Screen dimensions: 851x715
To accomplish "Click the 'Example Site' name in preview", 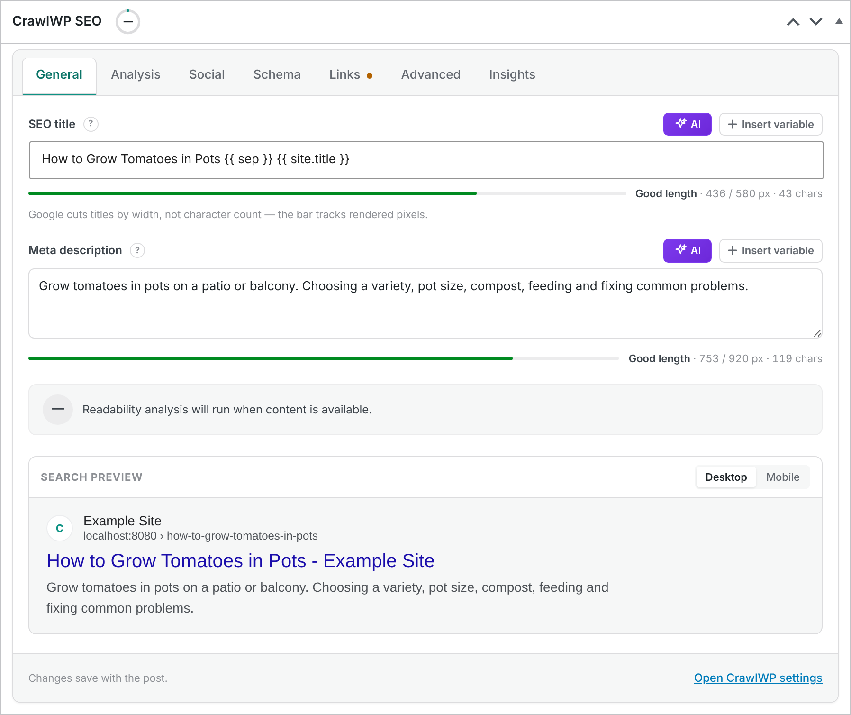I will click(x=122, y=521).
